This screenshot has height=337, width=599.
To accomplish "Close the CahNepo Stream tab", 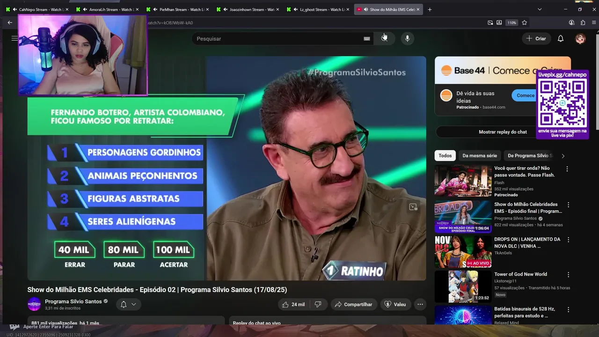I will click(67, 9).
